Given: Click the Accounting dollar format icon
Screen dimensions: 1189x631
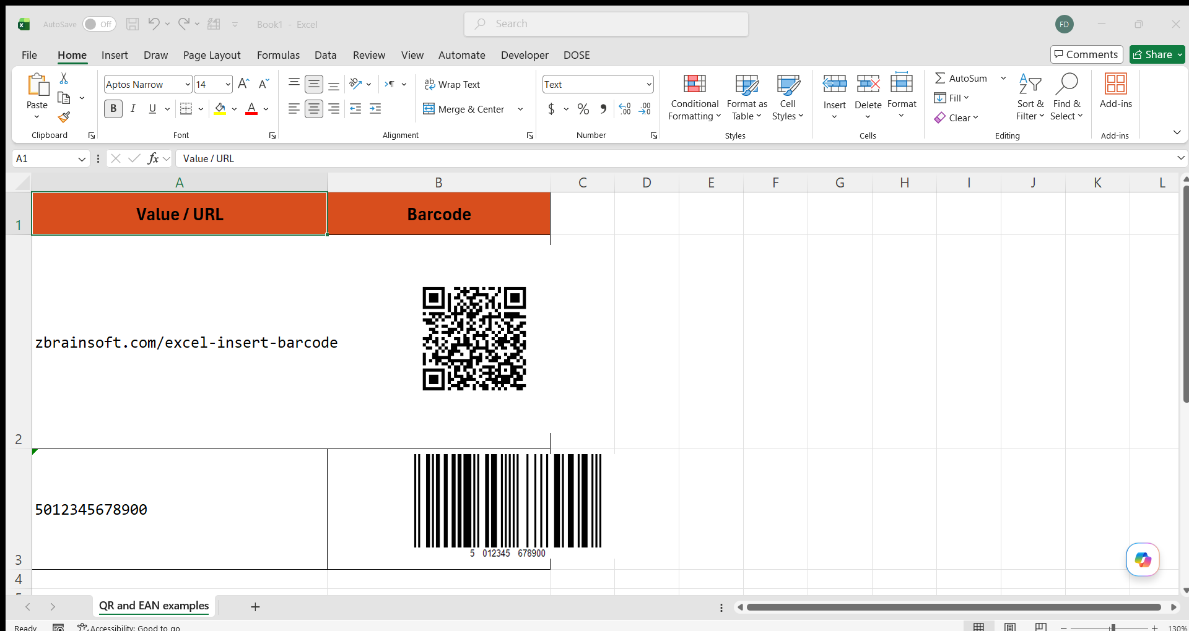Looking at the screenshot, I should [x=551, y=109].
